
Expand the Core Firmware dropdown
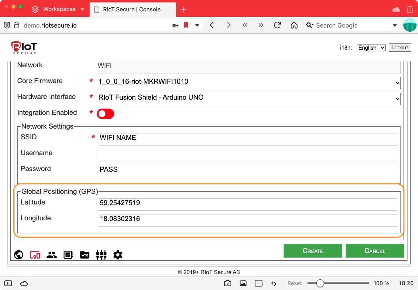point(248,83)
